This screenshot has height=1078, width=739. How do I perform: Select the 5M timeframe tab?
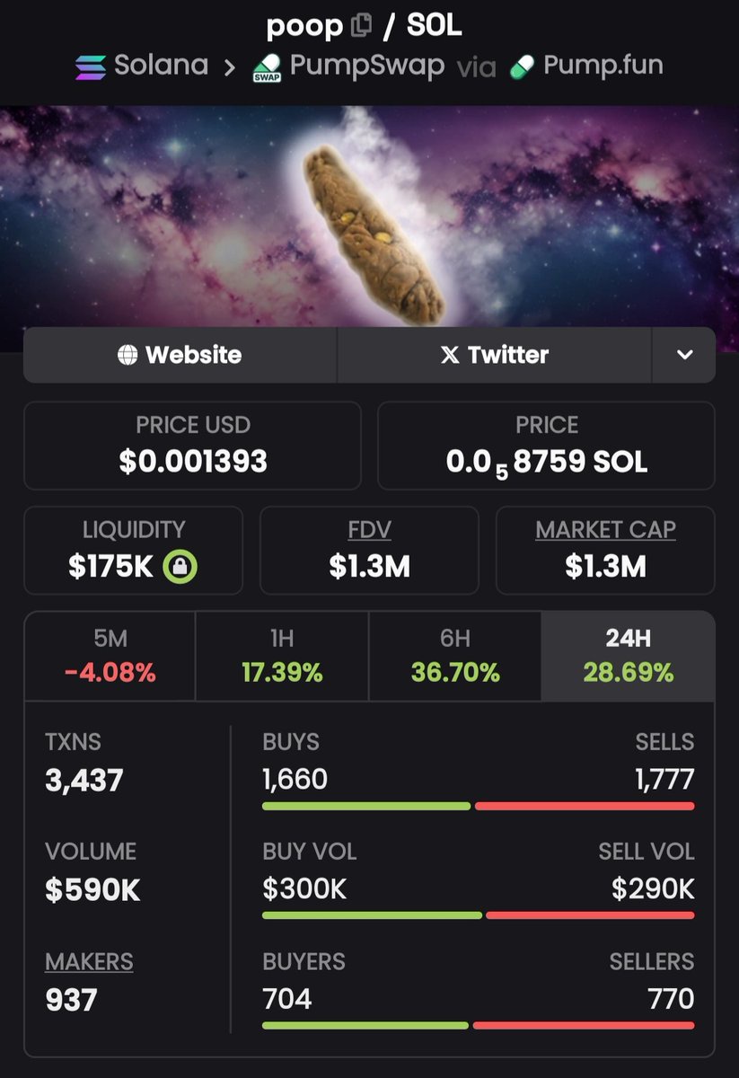click(110, 656)
